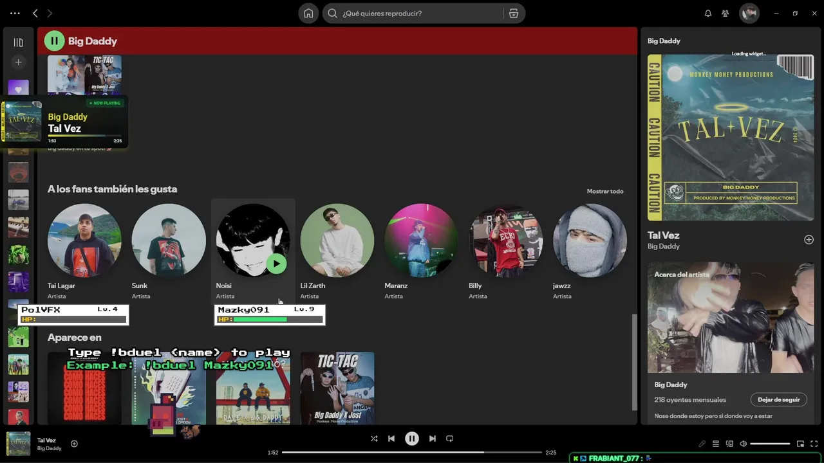Seek within the song progress bar
The image size is (824, 463).
[412, 453]
